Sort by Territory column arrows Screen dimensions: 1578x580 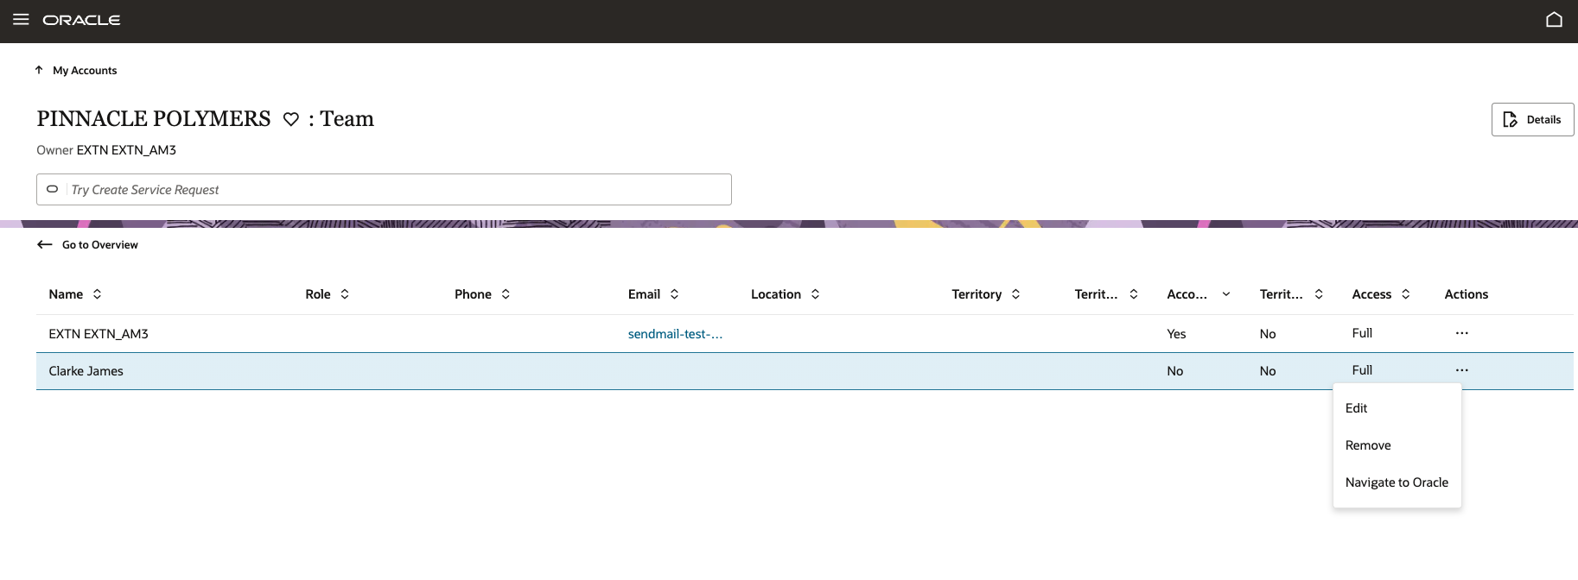[x=1015, y=294]
